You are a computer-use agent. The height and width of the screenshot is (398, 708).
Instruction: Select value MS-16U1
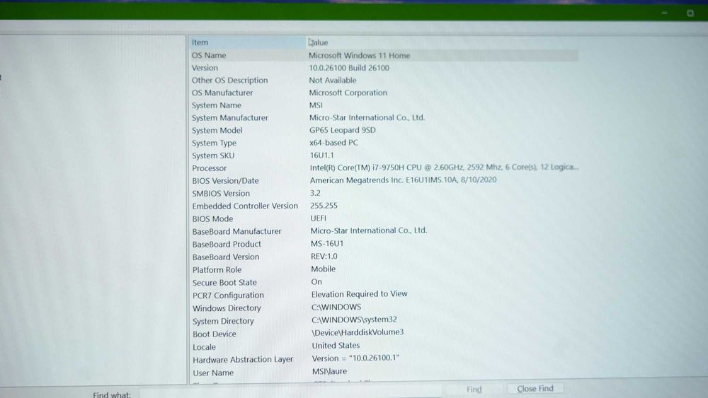click(327, 243)
